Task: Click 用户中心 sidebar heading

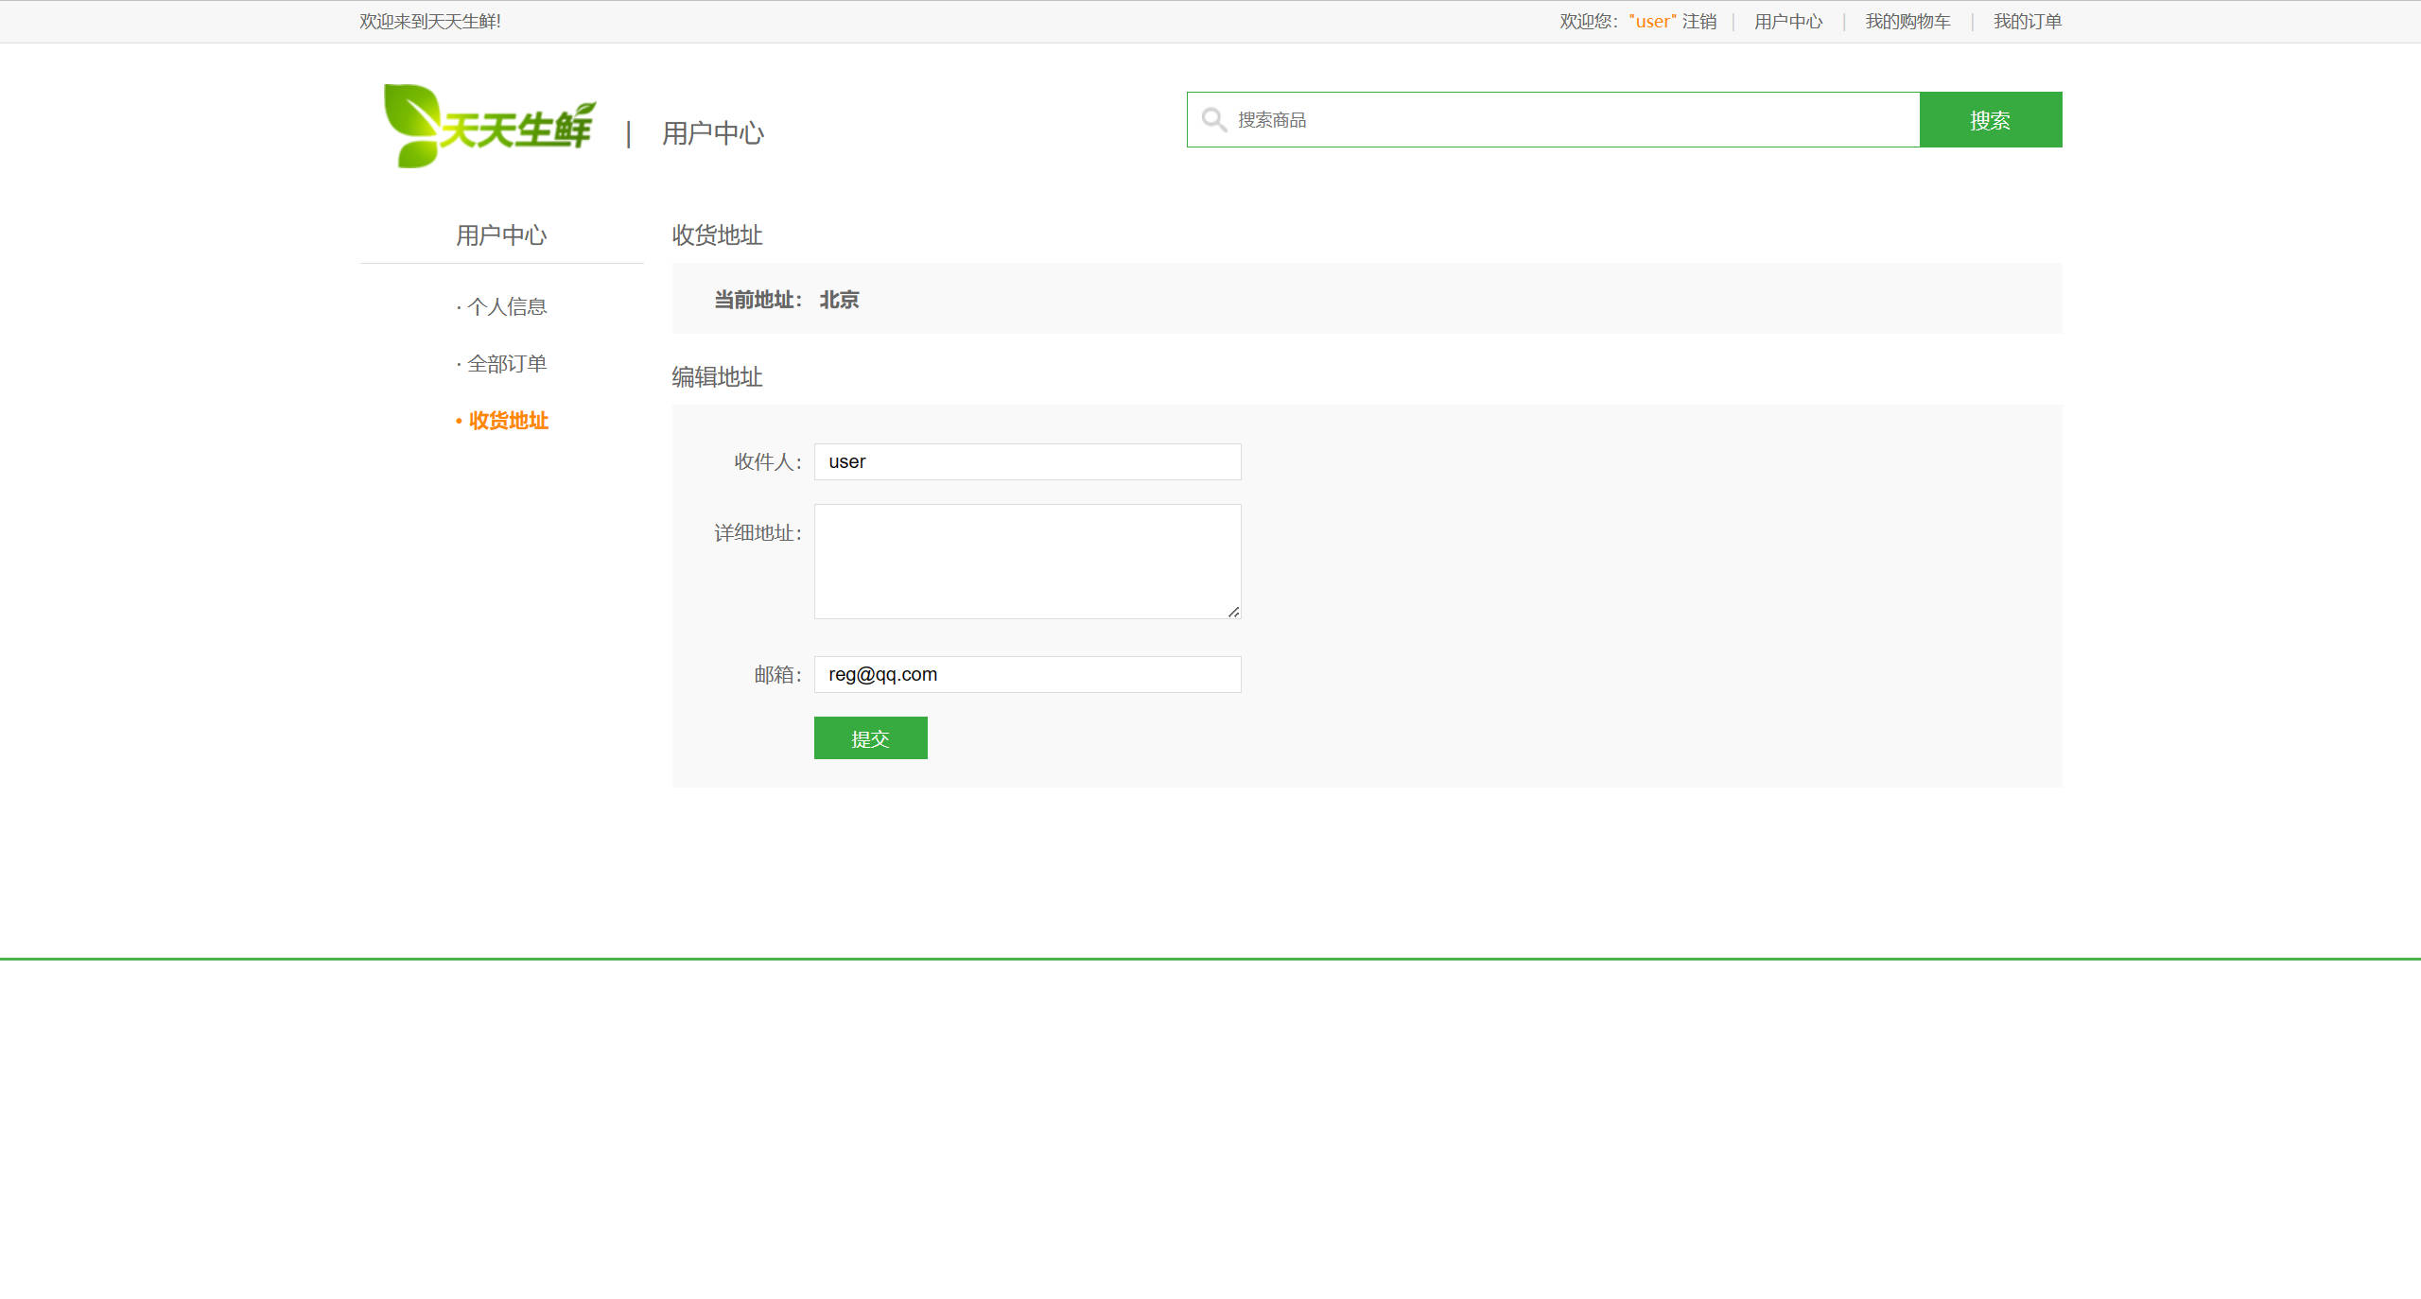Action: pos(500,235)
